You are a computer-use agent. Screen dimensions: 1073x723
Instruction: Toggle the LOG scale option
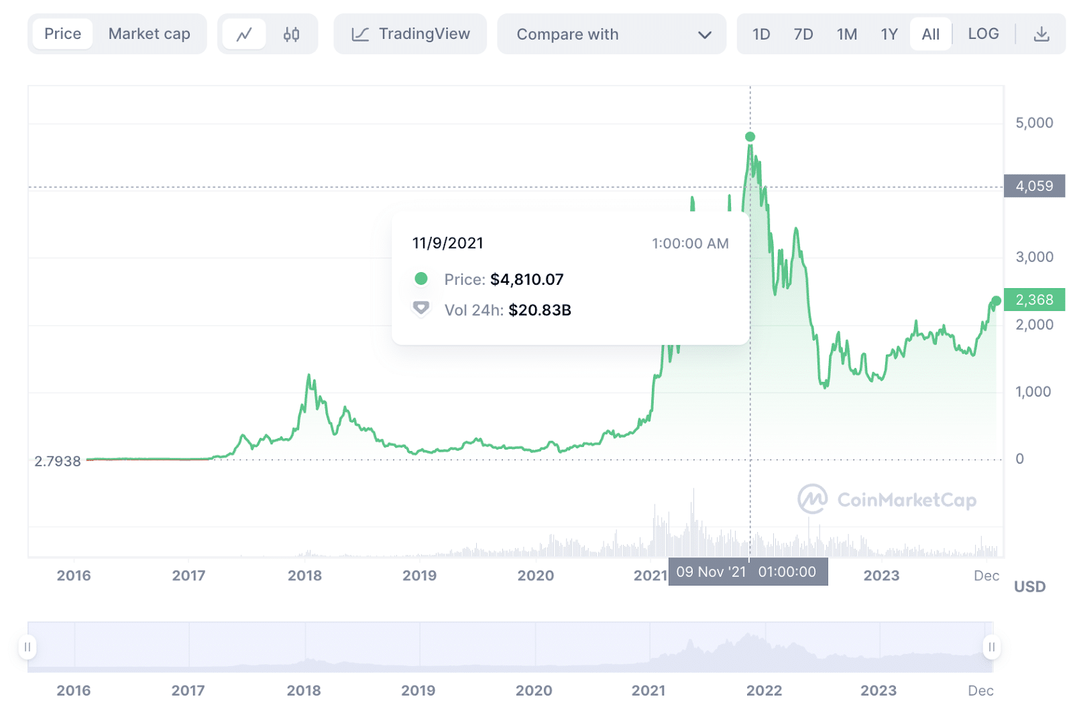tap(983, 34)
